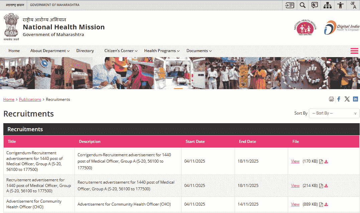Image resolution: width=360 pixels, height=213 pixels.
Task: Download the Corrigendum-Recruitement PDF via download icon
Action: [326, 161]
